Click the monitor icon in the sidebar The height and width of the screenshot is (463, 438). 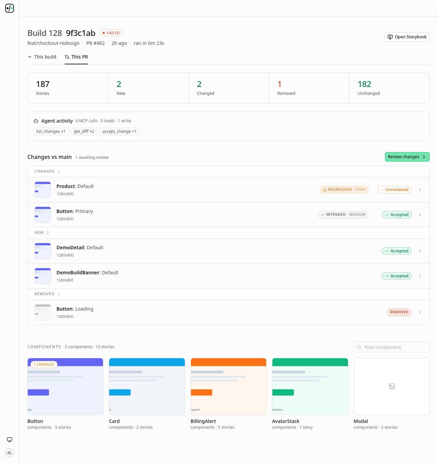(10, 440)
